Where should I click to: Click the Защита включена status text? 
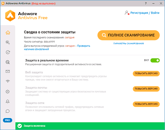[x=35, y=126]
